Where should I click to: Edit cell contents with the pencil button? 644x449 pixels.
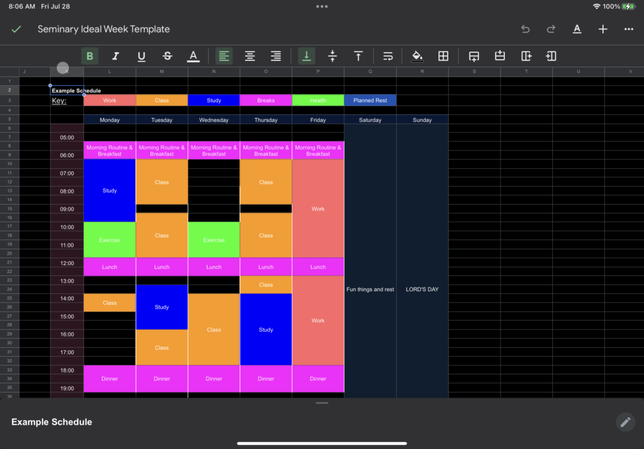tap(625, 422)
